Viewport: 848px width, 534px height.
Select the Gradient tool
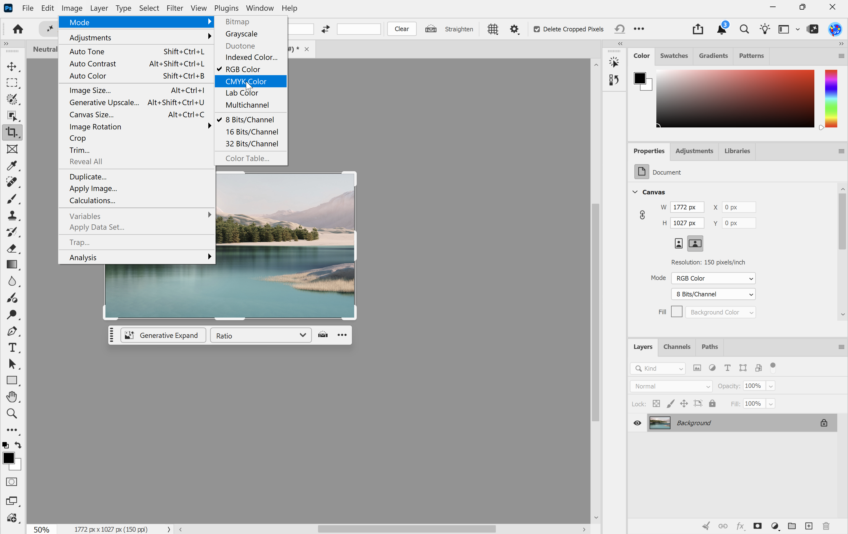tap(12, 265)
